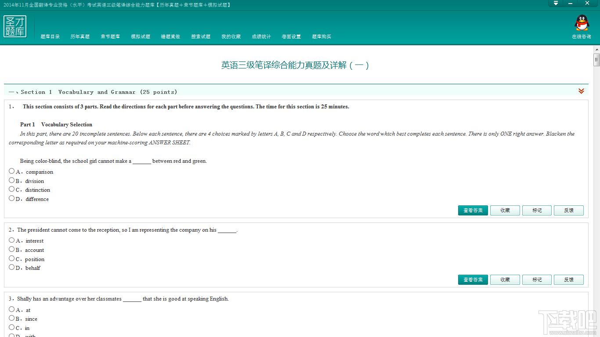
Task: Click 标记 button for question 1
Action: point(537,210)
